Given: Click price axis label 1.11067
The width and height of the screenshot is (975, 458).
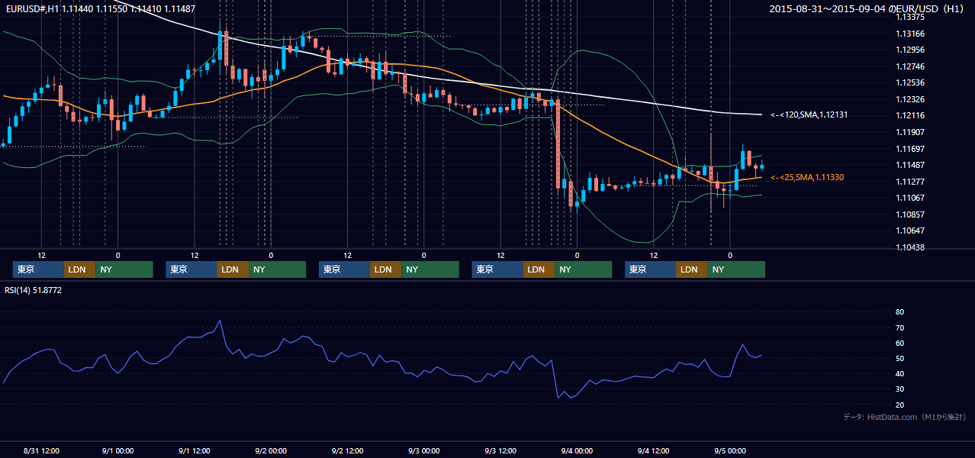Looking at the screenshot, I should (x=910, y=198).
